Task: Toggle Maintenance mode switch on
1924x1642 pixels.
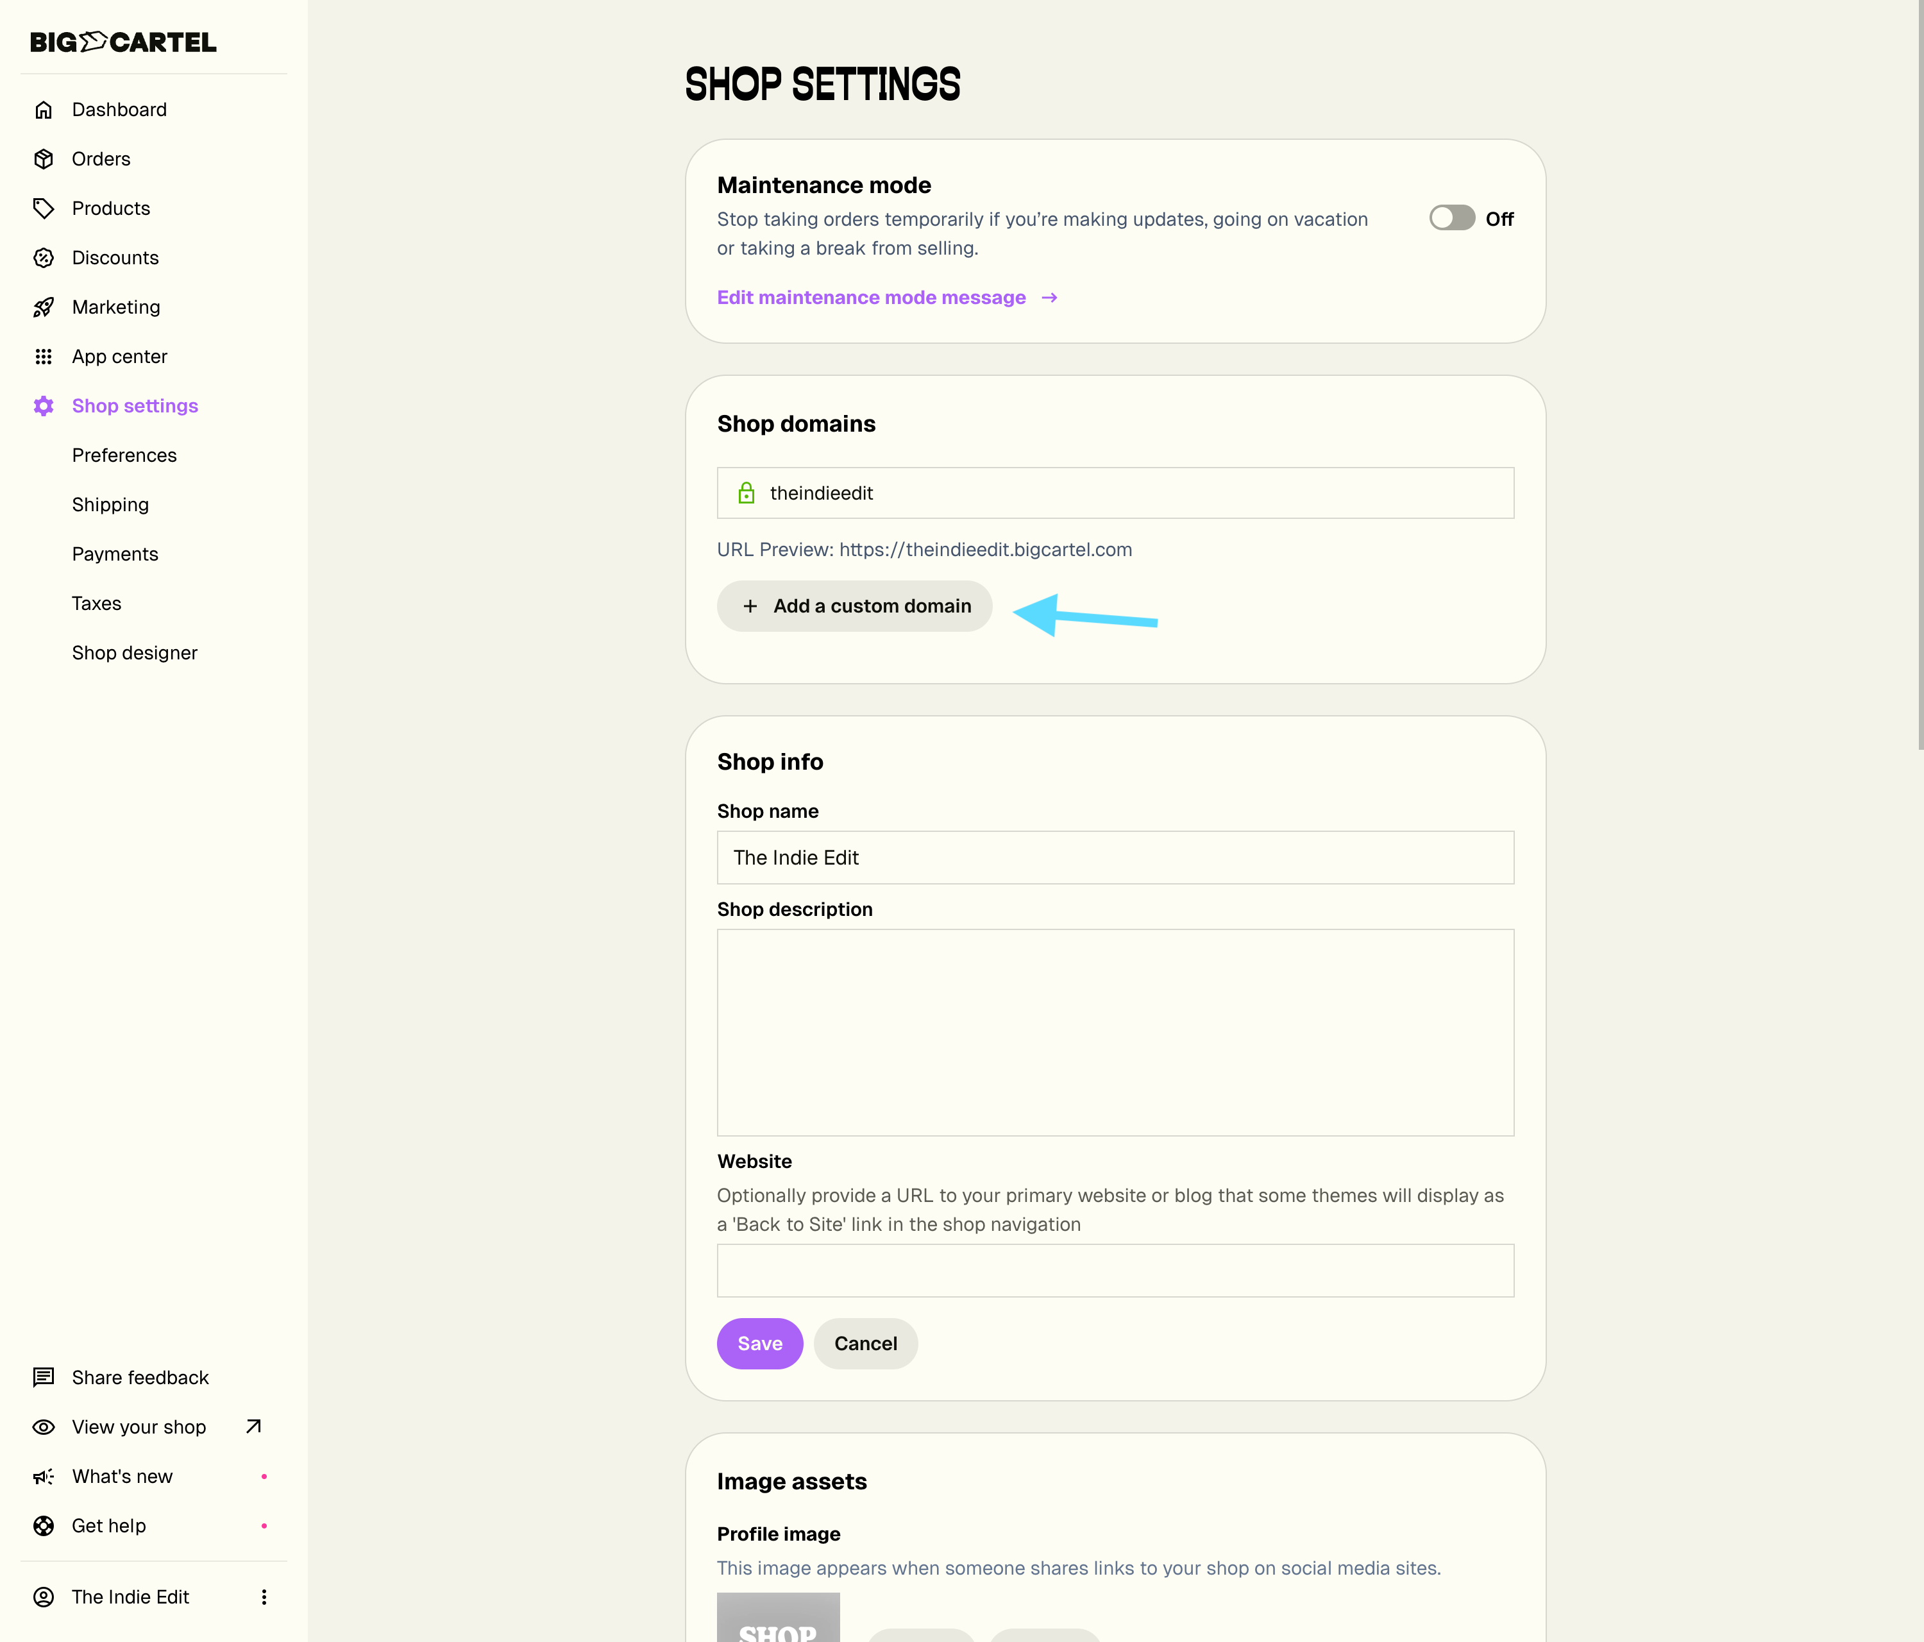Action: click(1451, 218)
